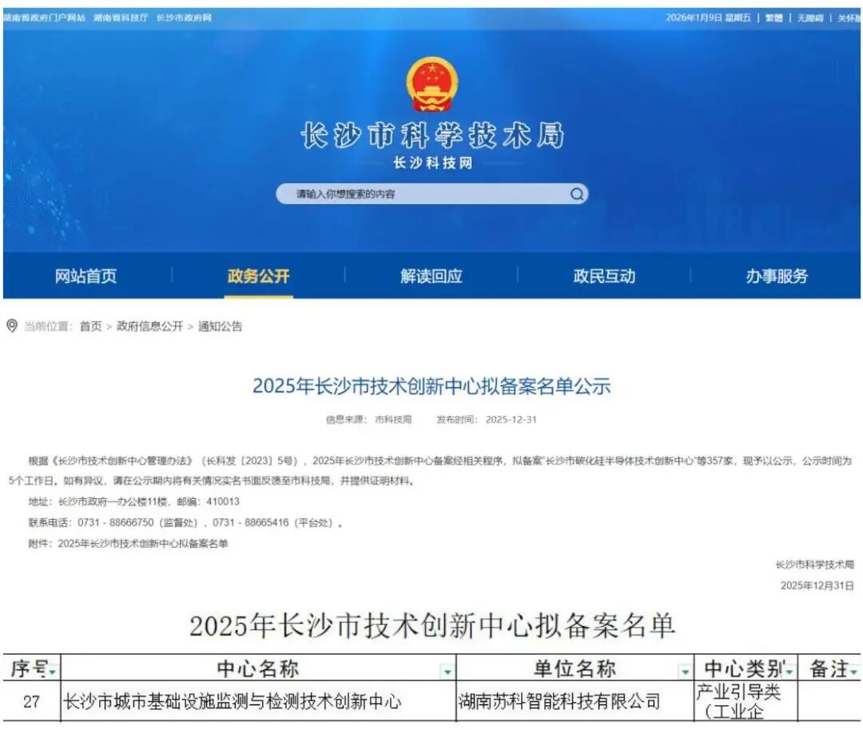863x730 pixels.
Task: Click the 首页 breadcrumb link
Action: (x=91, y=326)
